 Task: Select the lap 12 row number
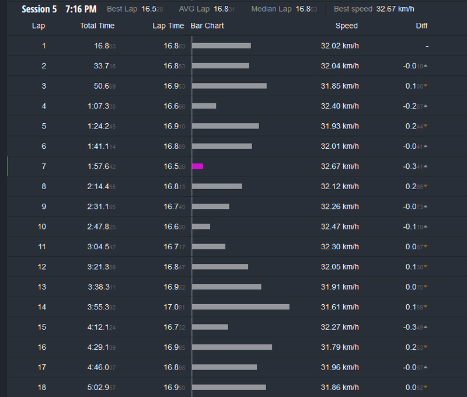(41, 267)
